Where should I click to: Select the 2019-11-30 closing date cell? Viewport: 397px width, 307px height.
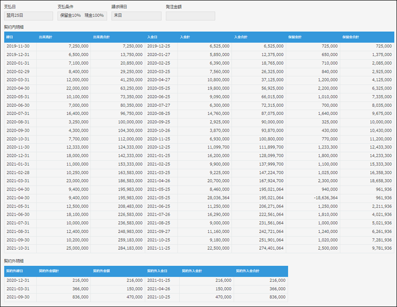(x=20, y=46)
